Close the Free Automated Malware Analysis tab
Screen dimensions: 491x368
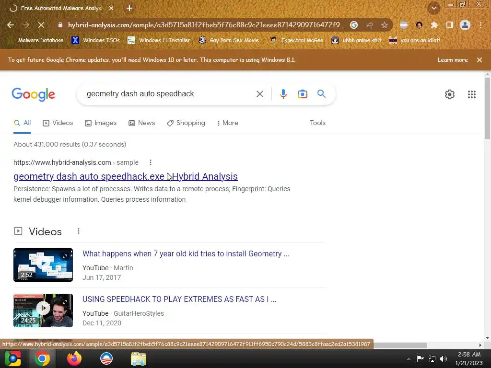pyautogui.click(x=111, y=9)
